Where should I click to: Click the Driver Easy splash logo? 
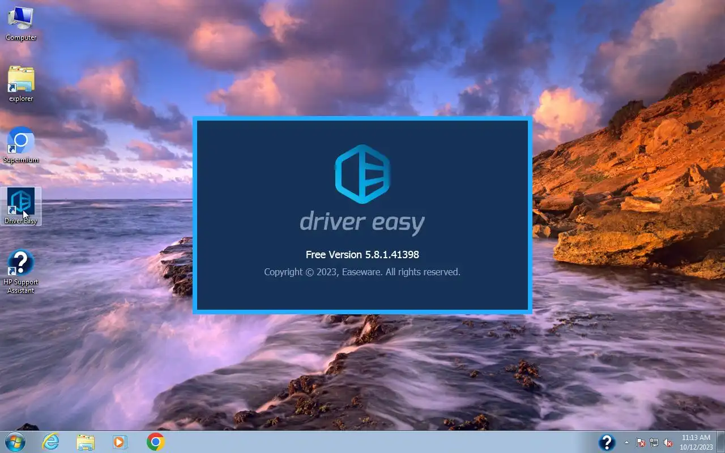(362, 174)
